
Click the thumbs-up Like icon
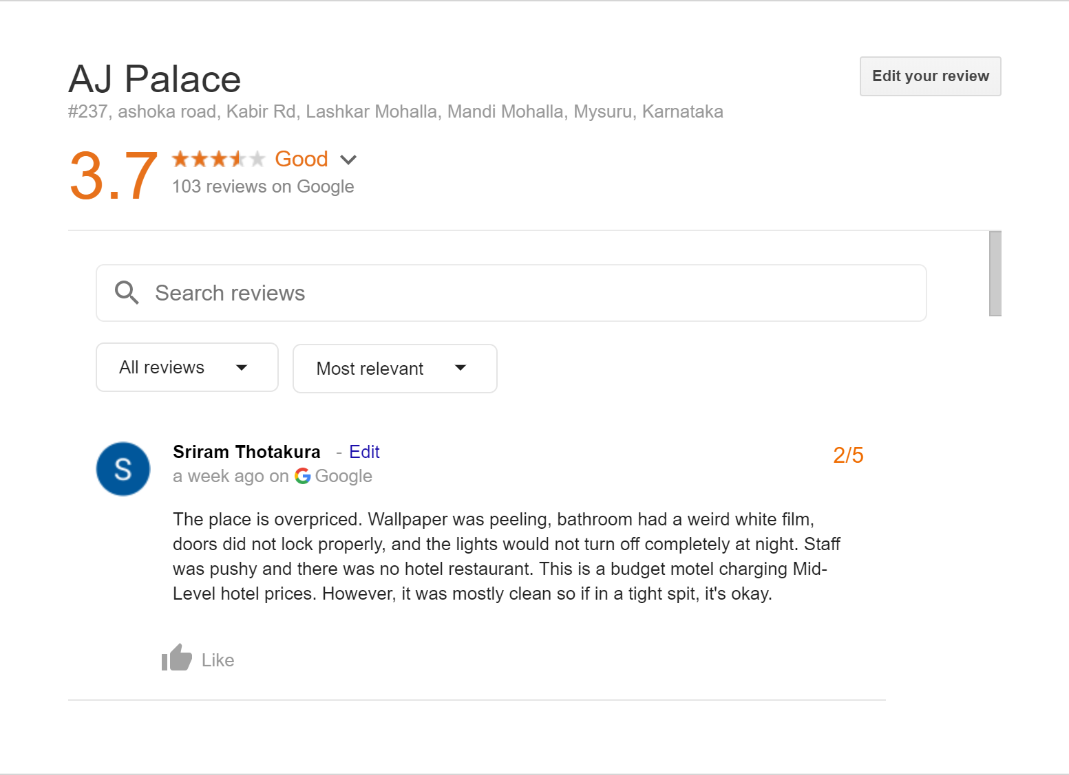tap(177, 657)
